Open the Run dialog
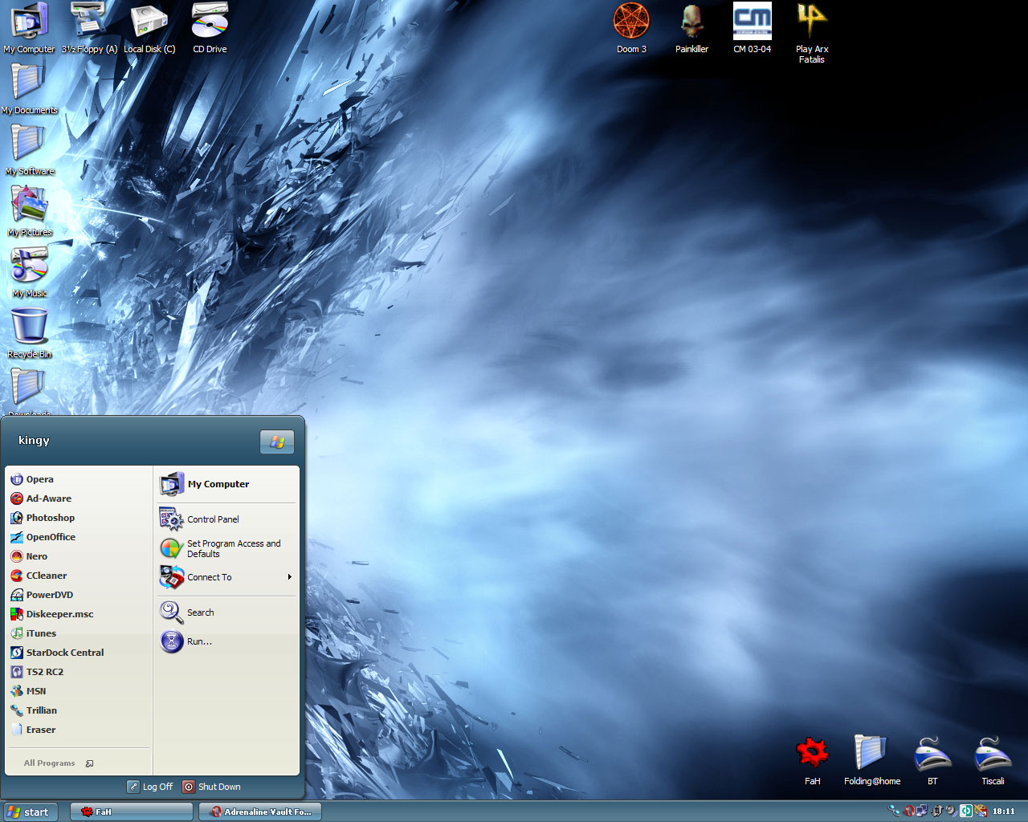The width and height of the screenshot is (1028, 822). (198, 641)
